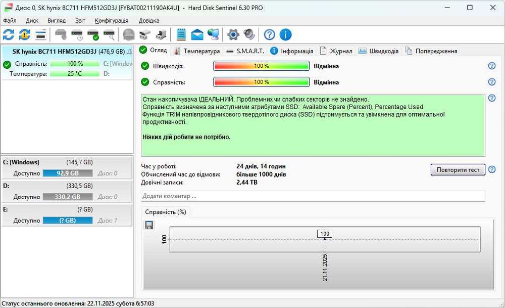505x308 pixels.
Task: Select SK hynix BC711 HFM512GD3J disk entry
Action: [x=67, y=62]
